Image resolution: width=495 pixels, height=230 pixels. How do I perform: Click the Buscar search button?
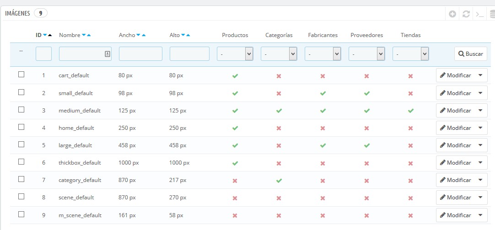[x=470, y=54]
